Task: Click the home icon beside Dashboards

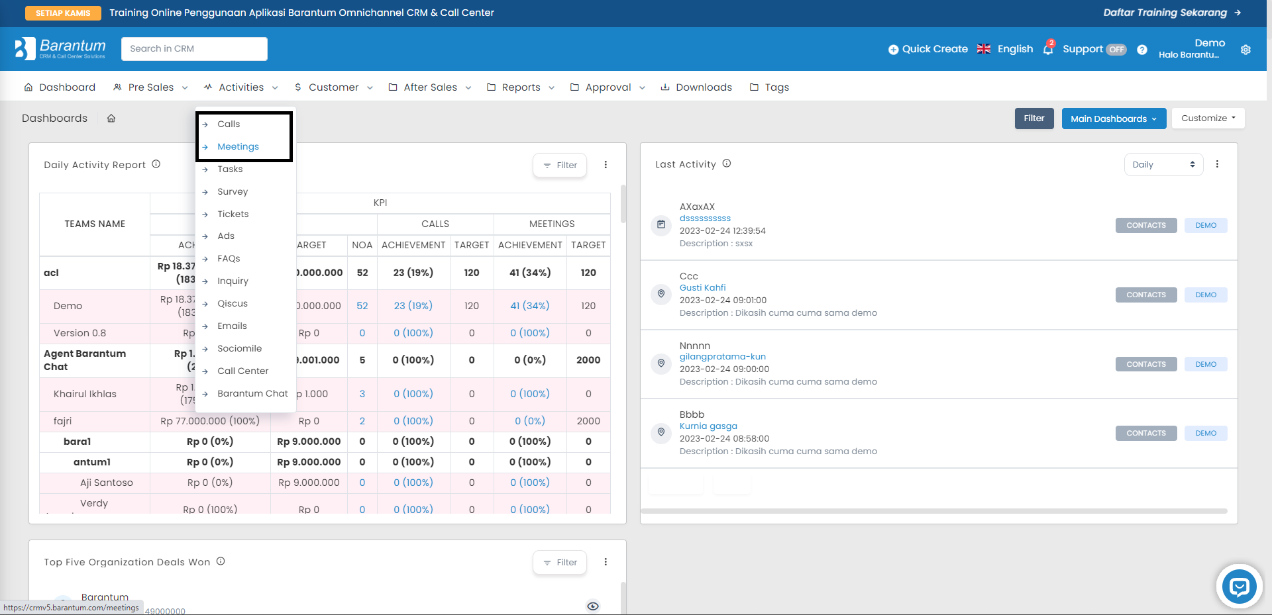Action: (111, 118)
